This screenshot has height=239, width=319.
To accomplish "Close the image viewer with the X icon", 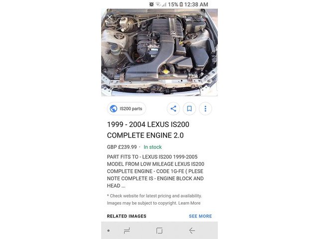I will pos(110,17).
